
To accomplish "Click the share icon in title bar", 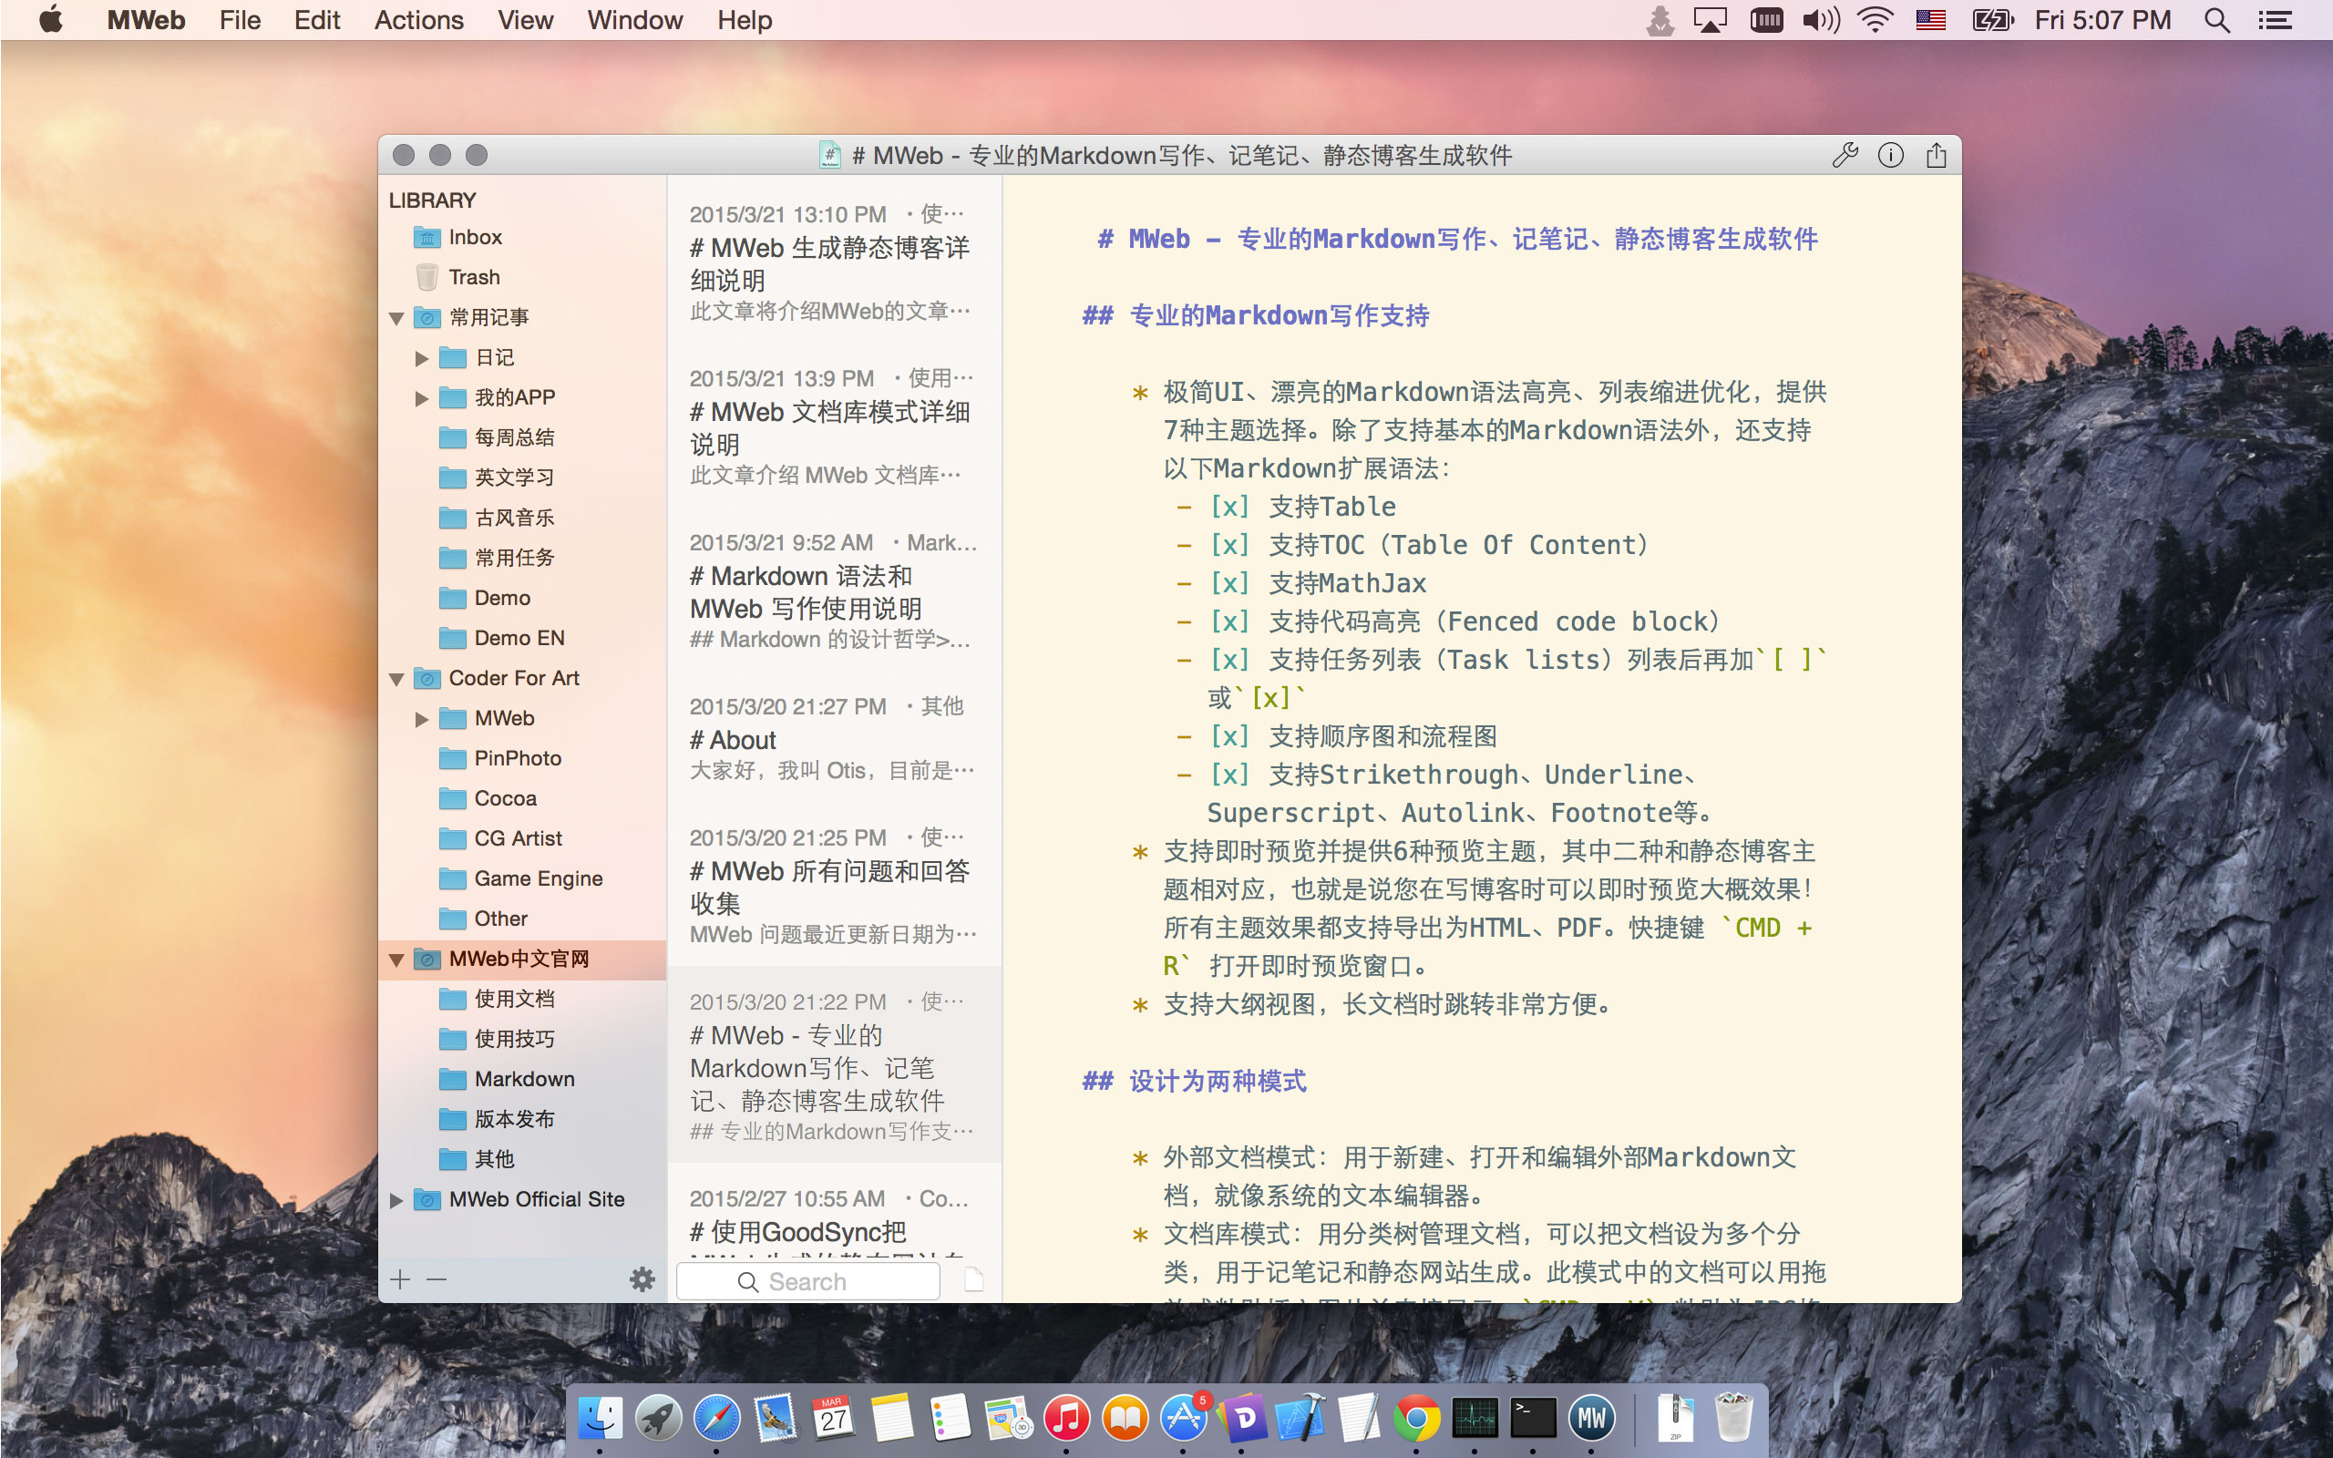I will 1936,155.
